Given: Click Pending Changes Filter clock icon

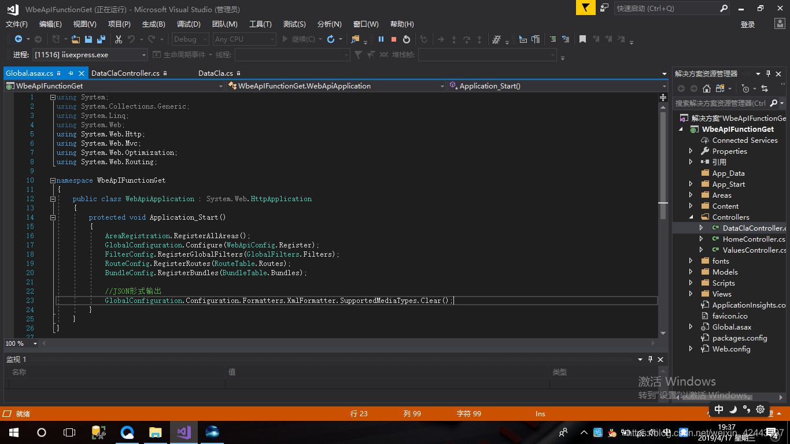Looking at the screenshot, I should point(745,88).
